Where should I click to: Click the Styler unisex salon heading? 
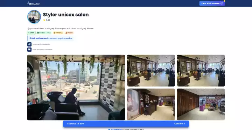(66, 15)
